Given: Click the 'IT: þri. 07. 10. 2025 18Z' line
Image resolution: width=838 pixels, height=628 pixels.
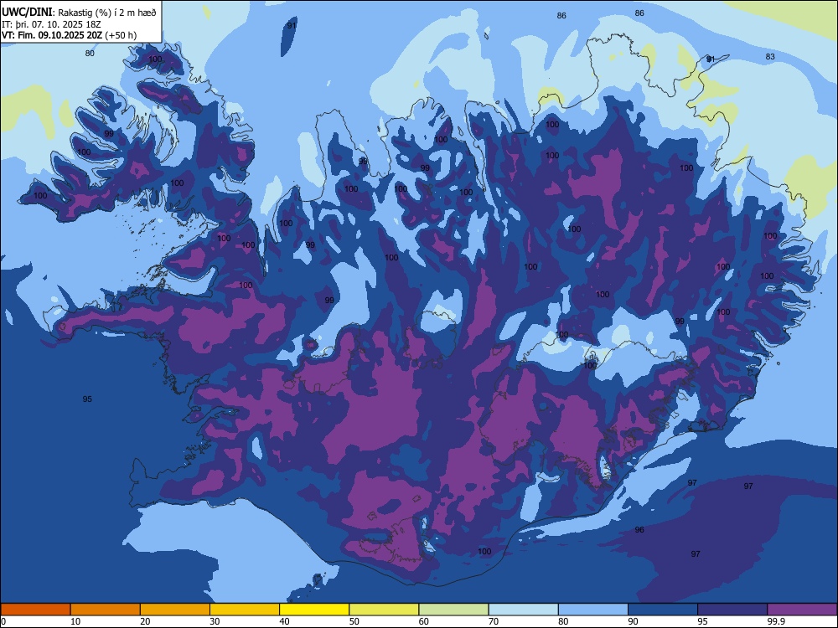Looking at the screenshot, I should 51,24.
